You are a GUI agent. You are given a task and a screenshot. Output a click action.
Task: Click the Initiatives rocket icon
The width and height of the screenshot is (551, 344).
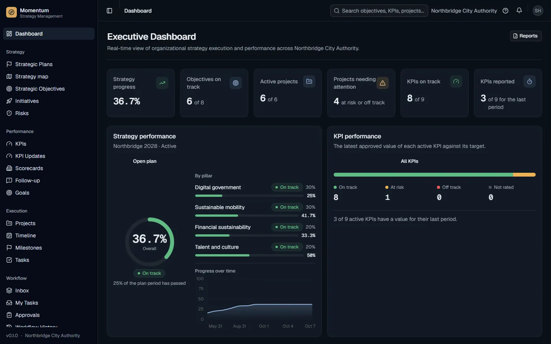[x=9, y=101]
